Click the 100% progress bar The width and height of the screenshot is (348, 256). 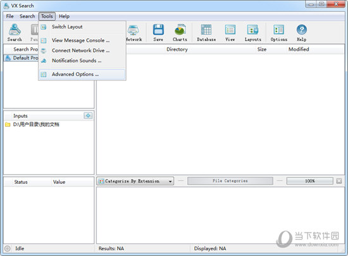click(x=310, y=181)
